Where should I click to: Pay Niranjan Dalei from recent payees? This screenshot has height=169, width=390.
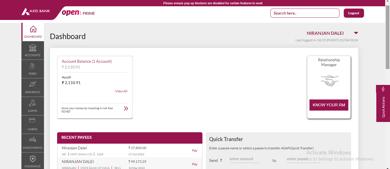(x=194, y=150)
